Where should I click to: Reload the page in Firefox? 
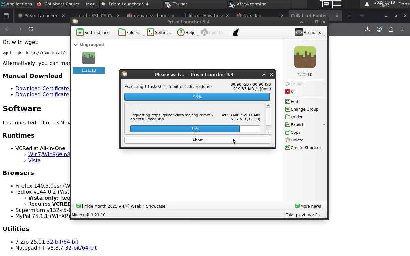[31, 29]
